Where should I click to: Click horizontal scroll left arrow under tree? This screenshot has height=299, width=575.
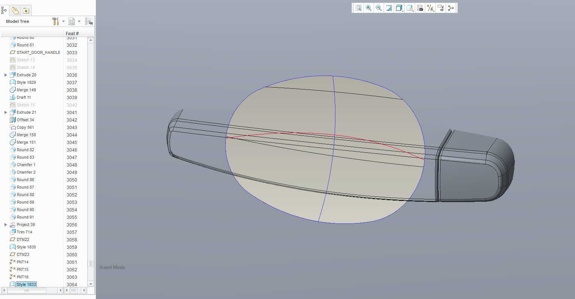(x=4, y=290)
